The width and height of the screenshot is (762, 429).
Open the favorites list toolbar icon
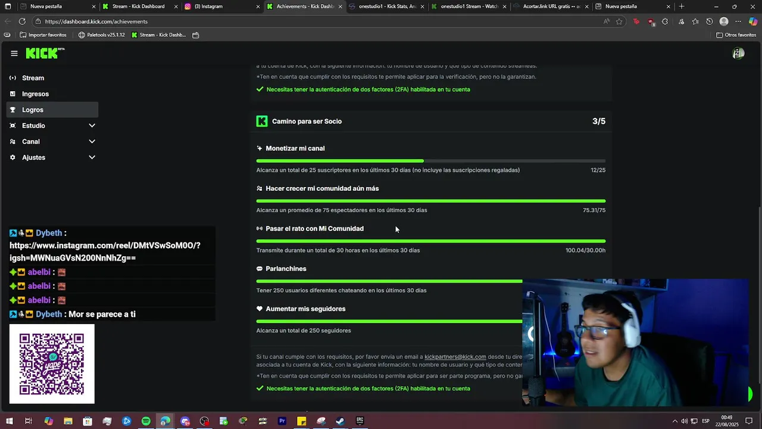coord(695,21)
